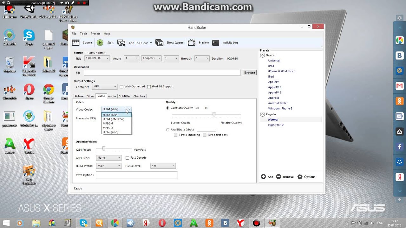Click the Remove preset minus icon

click(x=278, y=177)
